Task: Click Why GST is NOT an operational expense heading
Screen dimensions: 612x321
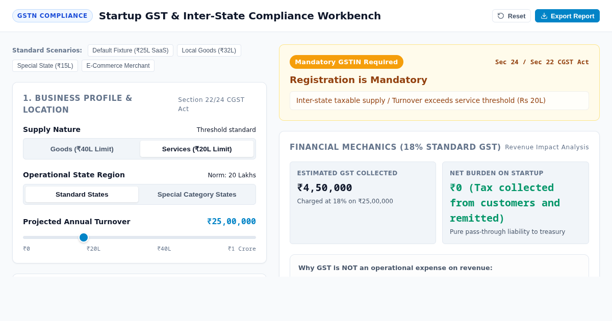Action: [395, 268]
